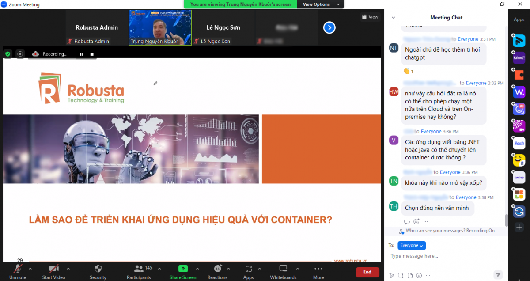This screenshot has height=281, width=530.
Task: Expand video options arrow beside Start Video
Action: tap(68, 268)
